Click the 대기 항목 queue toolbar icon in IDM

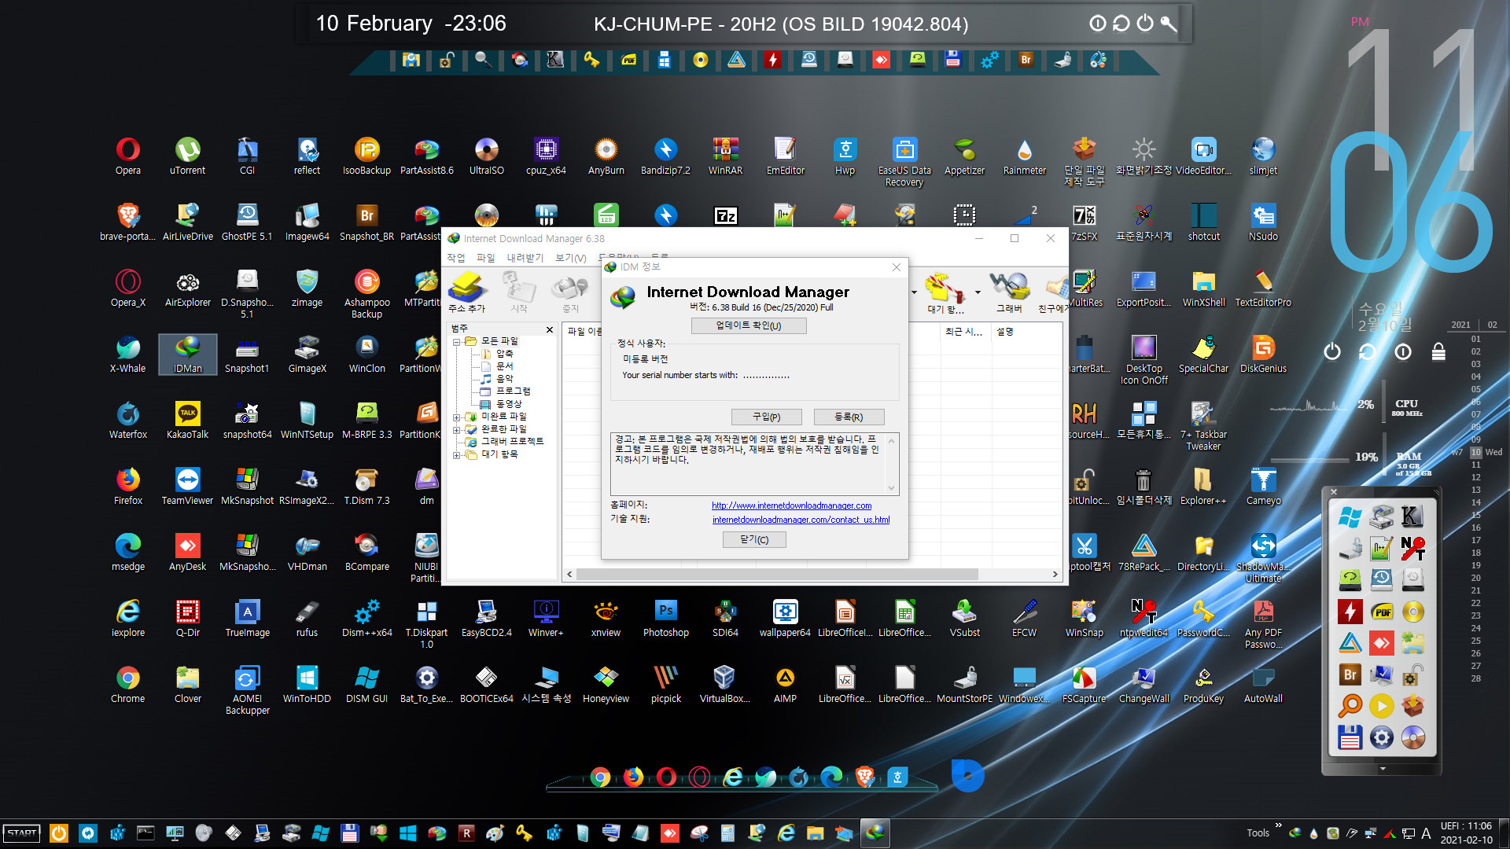click(x=945, y=292)
